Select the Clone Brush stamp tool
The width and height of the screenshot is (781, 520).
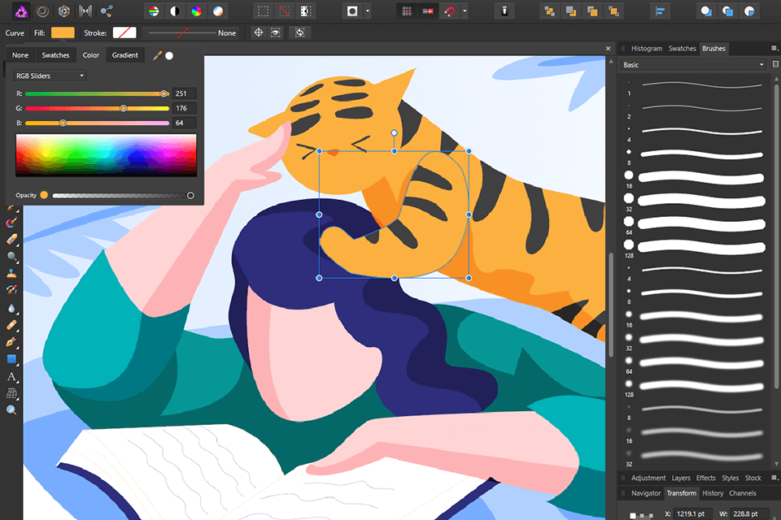11,274
